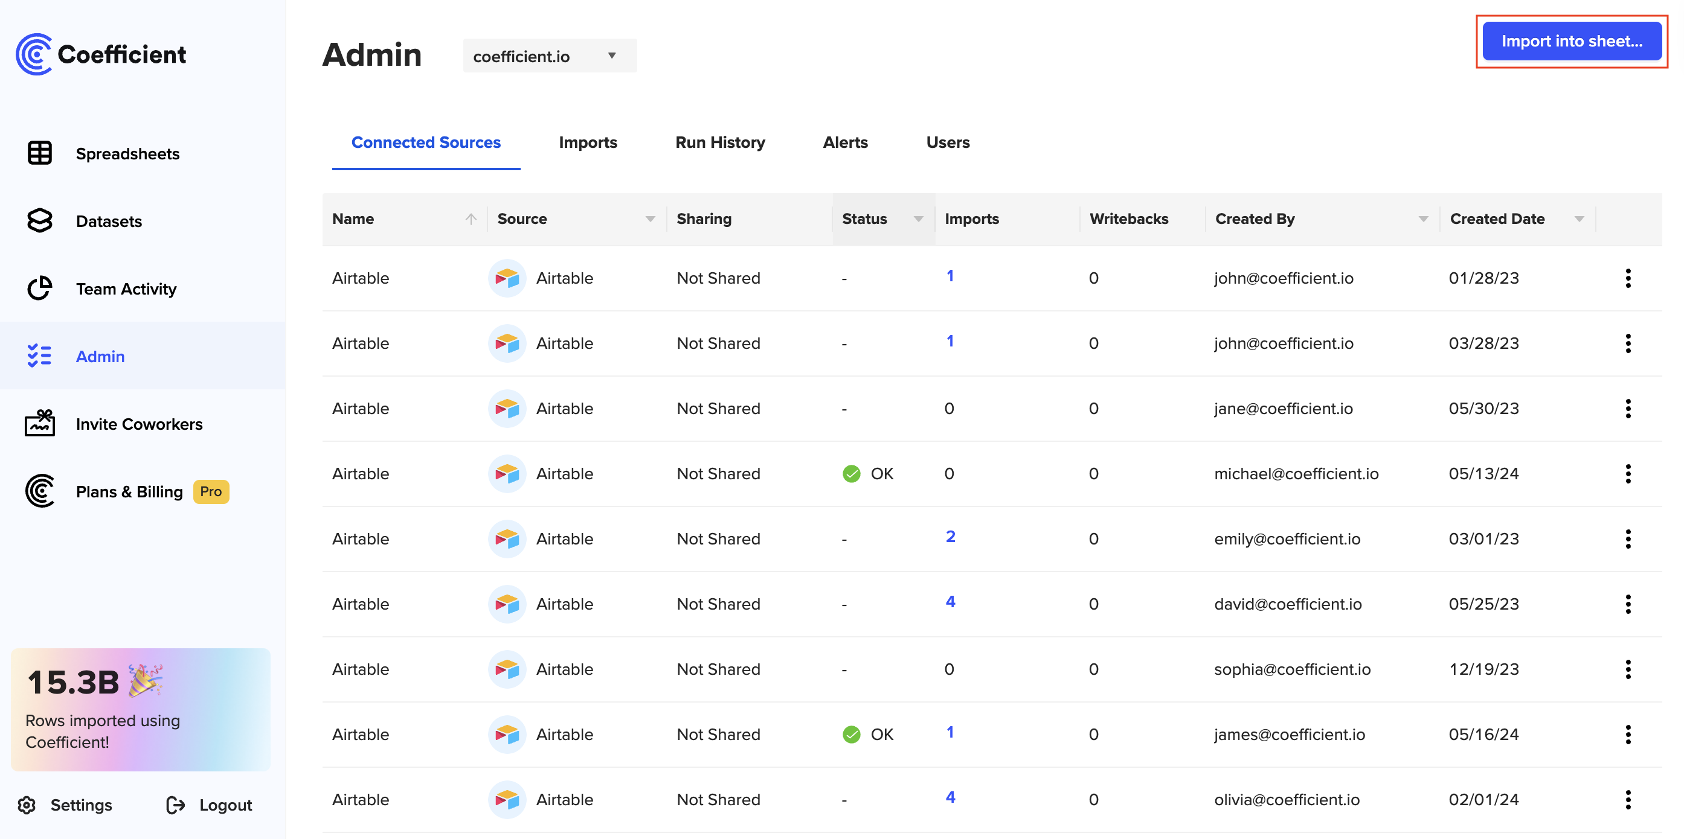Open the coefficient.io domain dropdown
Viewport: 1684px width, 839px height.
tap(550, 56)
